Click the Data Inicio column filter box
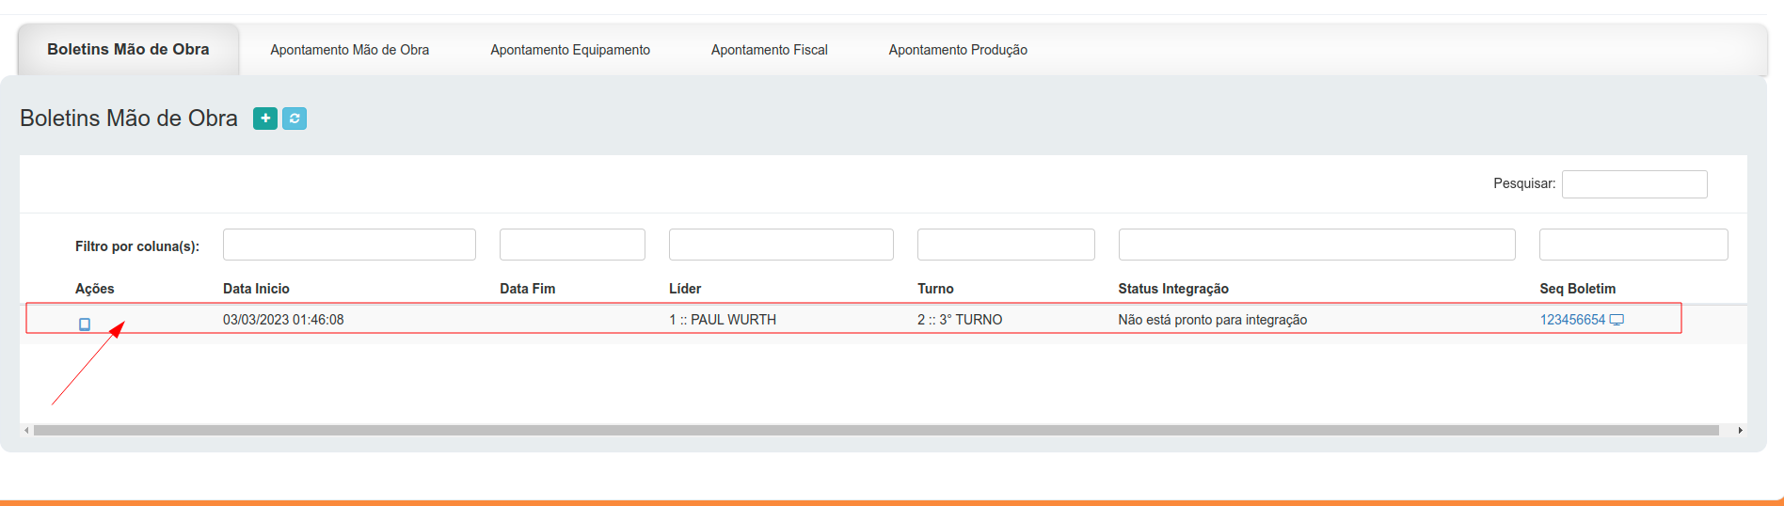Viewport: 1784px width, 506px height. pos(349,245)
